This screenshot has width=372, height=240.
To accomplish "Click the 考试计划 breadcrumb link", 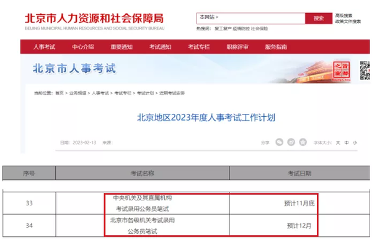I will point(146,93).
